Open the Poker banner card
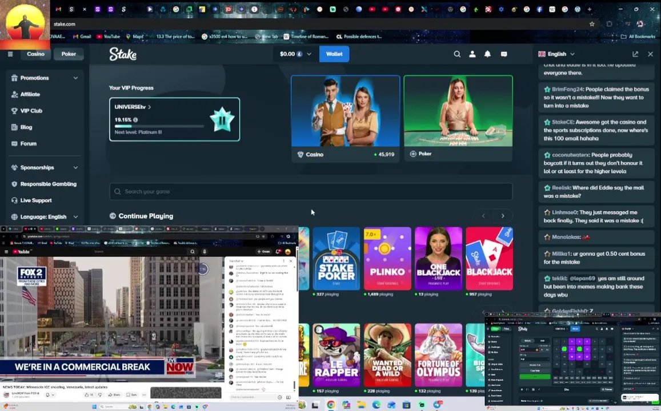Image resolution: width=661 pixels, height=411 pixels. click(x=458, y=118)
